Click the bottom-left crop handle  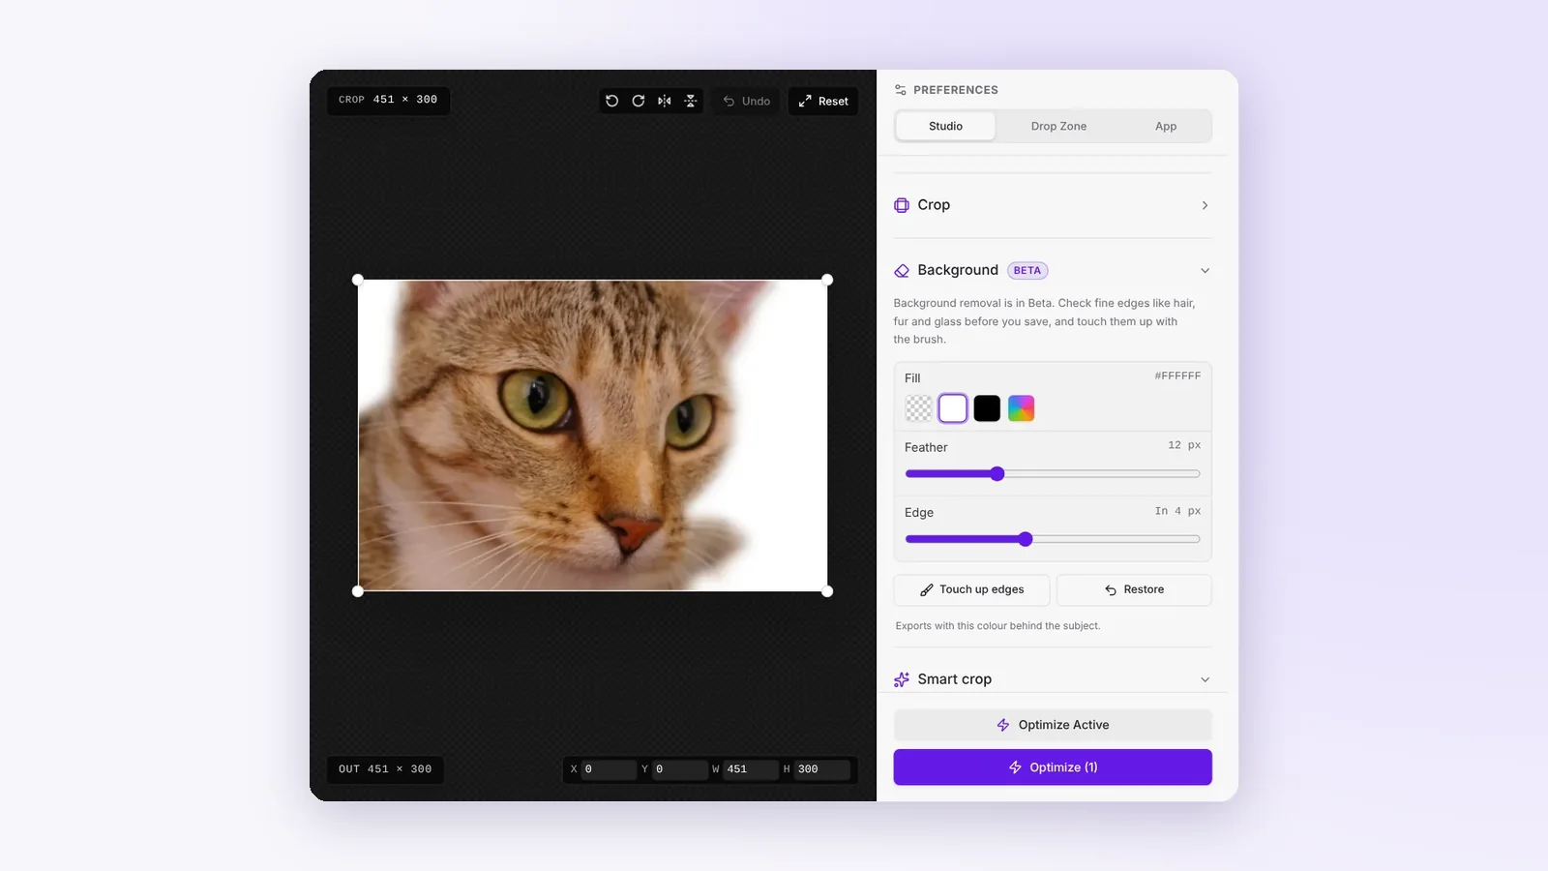pos(358,591)
